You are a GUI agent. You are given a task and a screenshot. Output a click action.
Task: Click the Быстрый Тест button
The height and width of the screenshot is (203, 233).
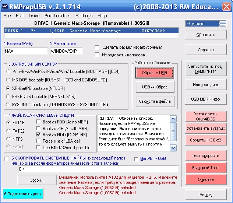click(x=206, y=168)
